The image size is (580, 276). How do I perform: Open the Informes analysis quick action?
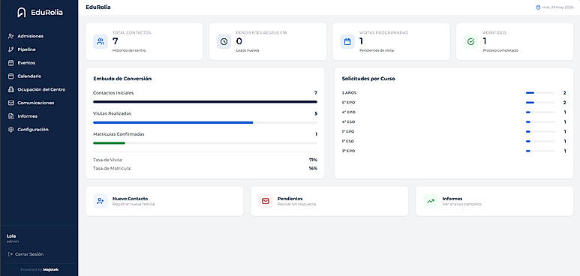coord(494,201)
